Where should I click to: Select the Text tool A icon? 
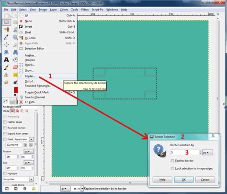point(6,60)
